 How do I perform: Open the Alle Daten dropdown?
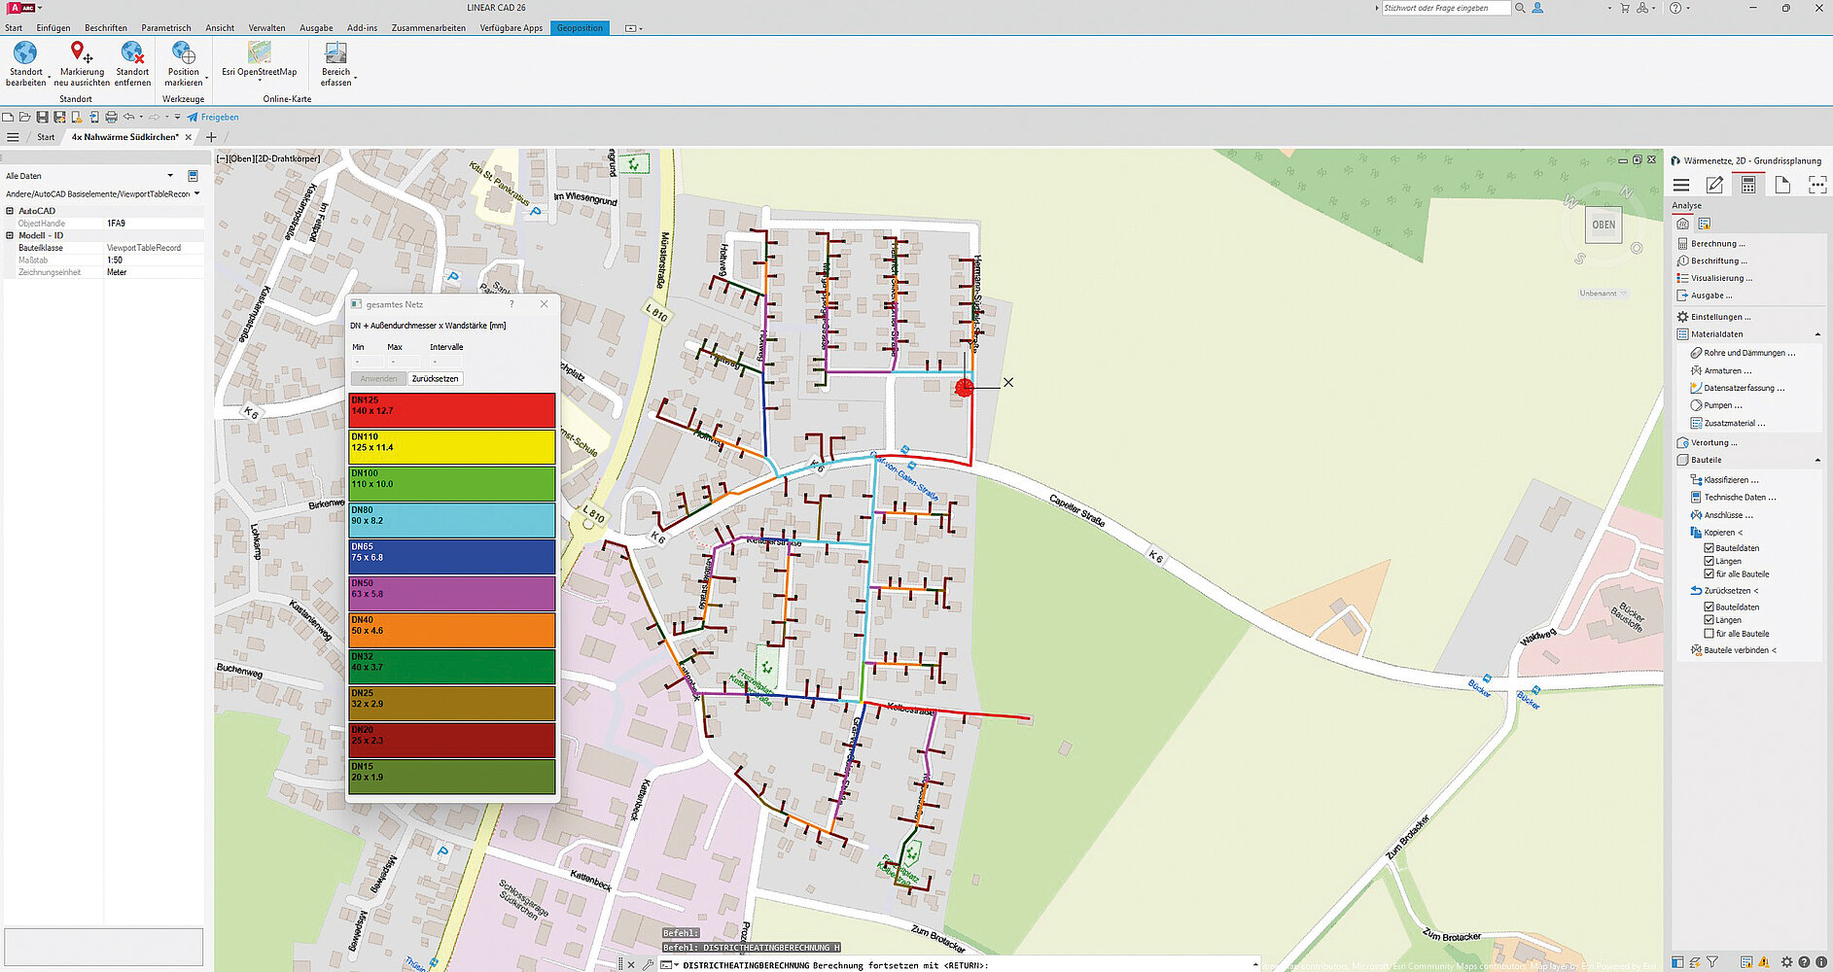[170, 176]
